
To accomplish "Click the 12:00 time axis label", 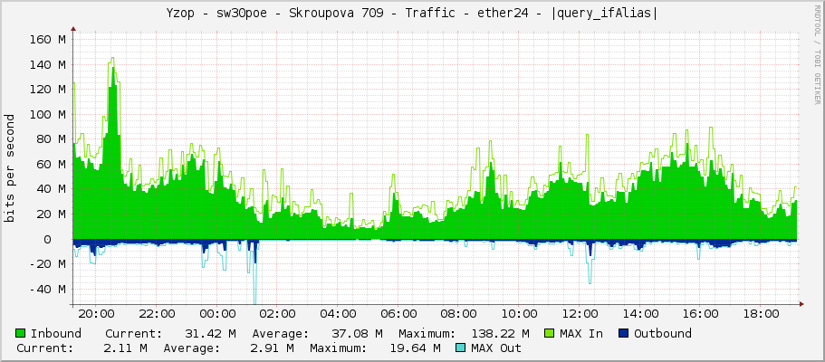I will [579, 314].
